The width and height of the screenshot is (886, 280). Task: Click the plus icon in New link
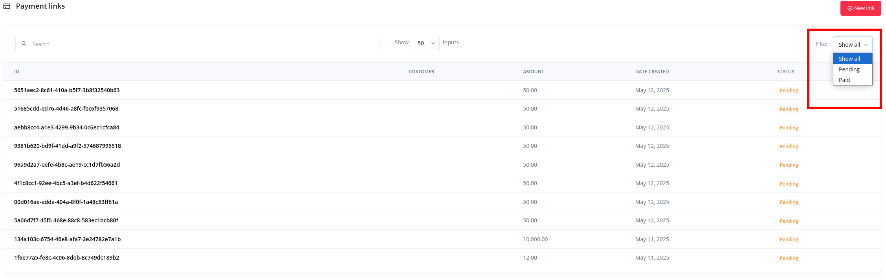pos(850,8)
